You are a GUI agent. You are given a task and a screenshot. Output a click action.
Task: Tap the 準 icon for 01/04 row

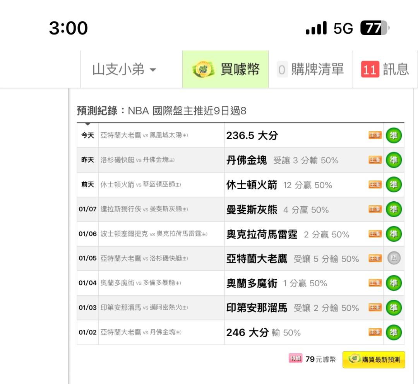(x=394, y=283)
